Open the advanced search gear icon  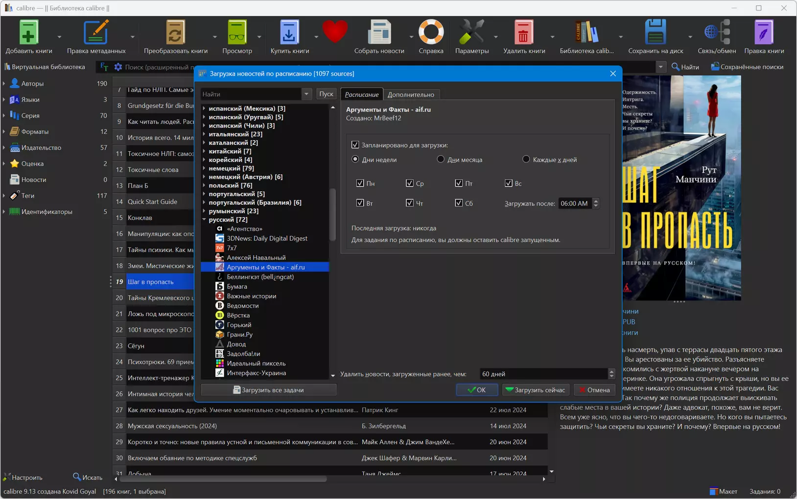pos(118,67)
